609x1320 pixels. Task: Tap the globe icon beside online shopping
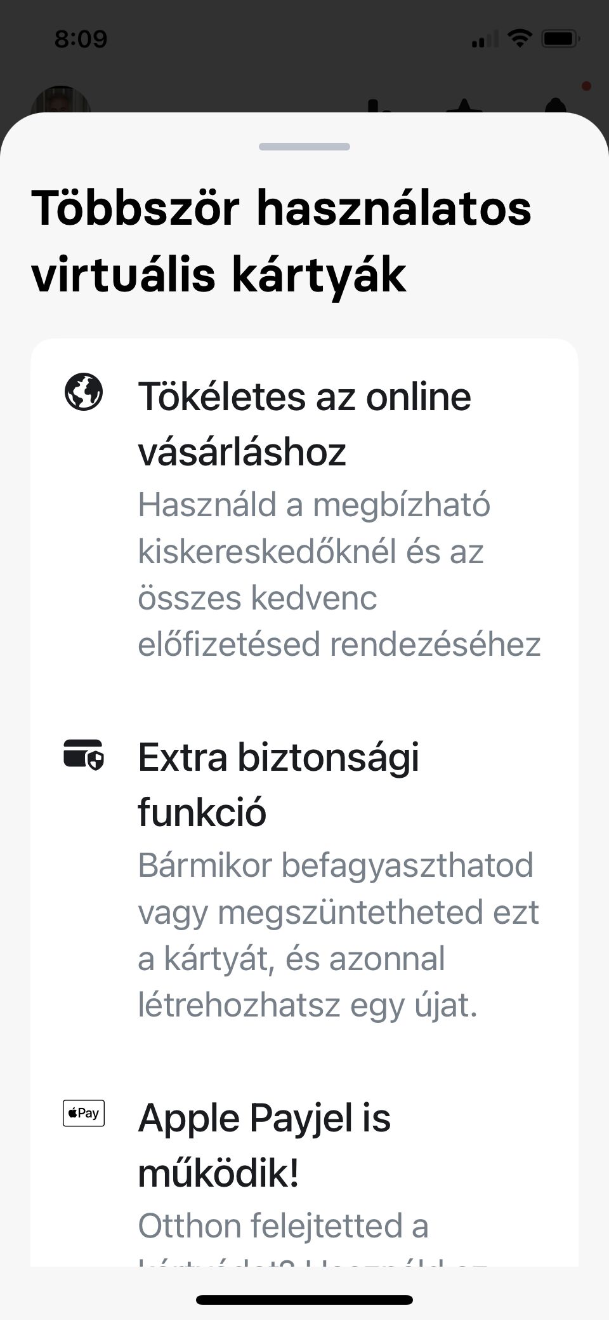(x=84, y=392)
